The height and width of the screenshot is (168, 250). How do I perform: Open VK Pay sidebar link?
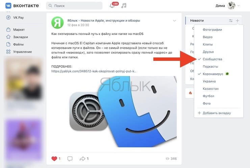click(19, 18)
